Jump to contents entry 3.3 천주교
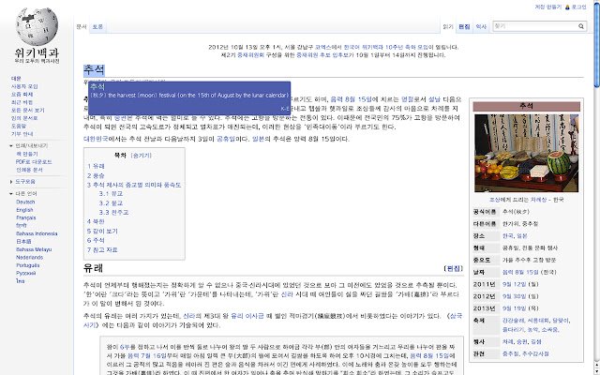 (113, 213)
